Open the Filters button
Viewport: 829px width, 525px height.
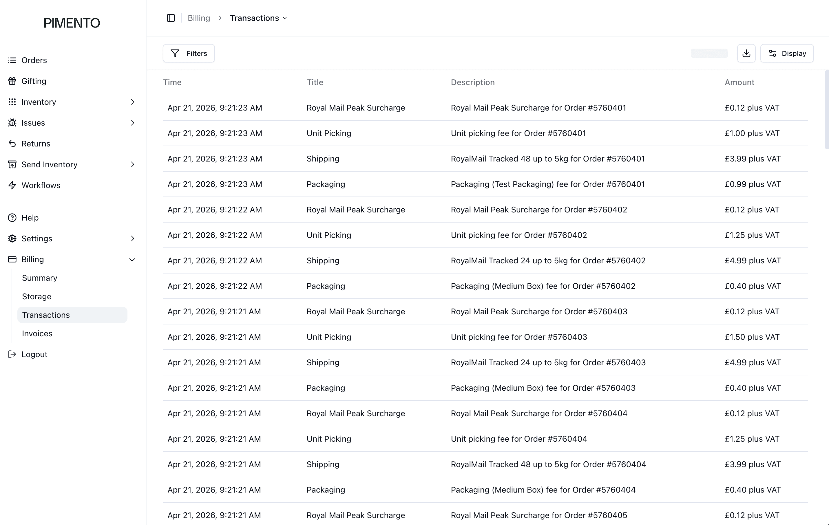tap(189, 53)
